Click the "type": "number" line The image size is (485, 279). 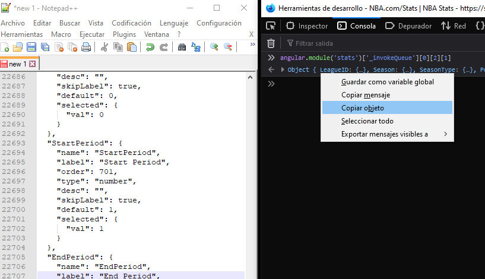(x=96, y=181)
